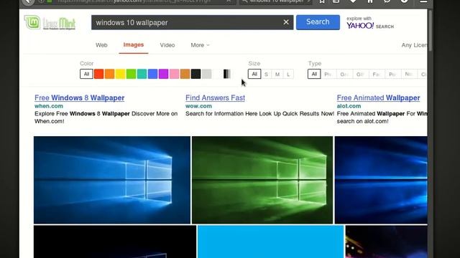Screen dimensions: 460x258
Task: Filter by black color swatch
Action: tap(195, 74)
